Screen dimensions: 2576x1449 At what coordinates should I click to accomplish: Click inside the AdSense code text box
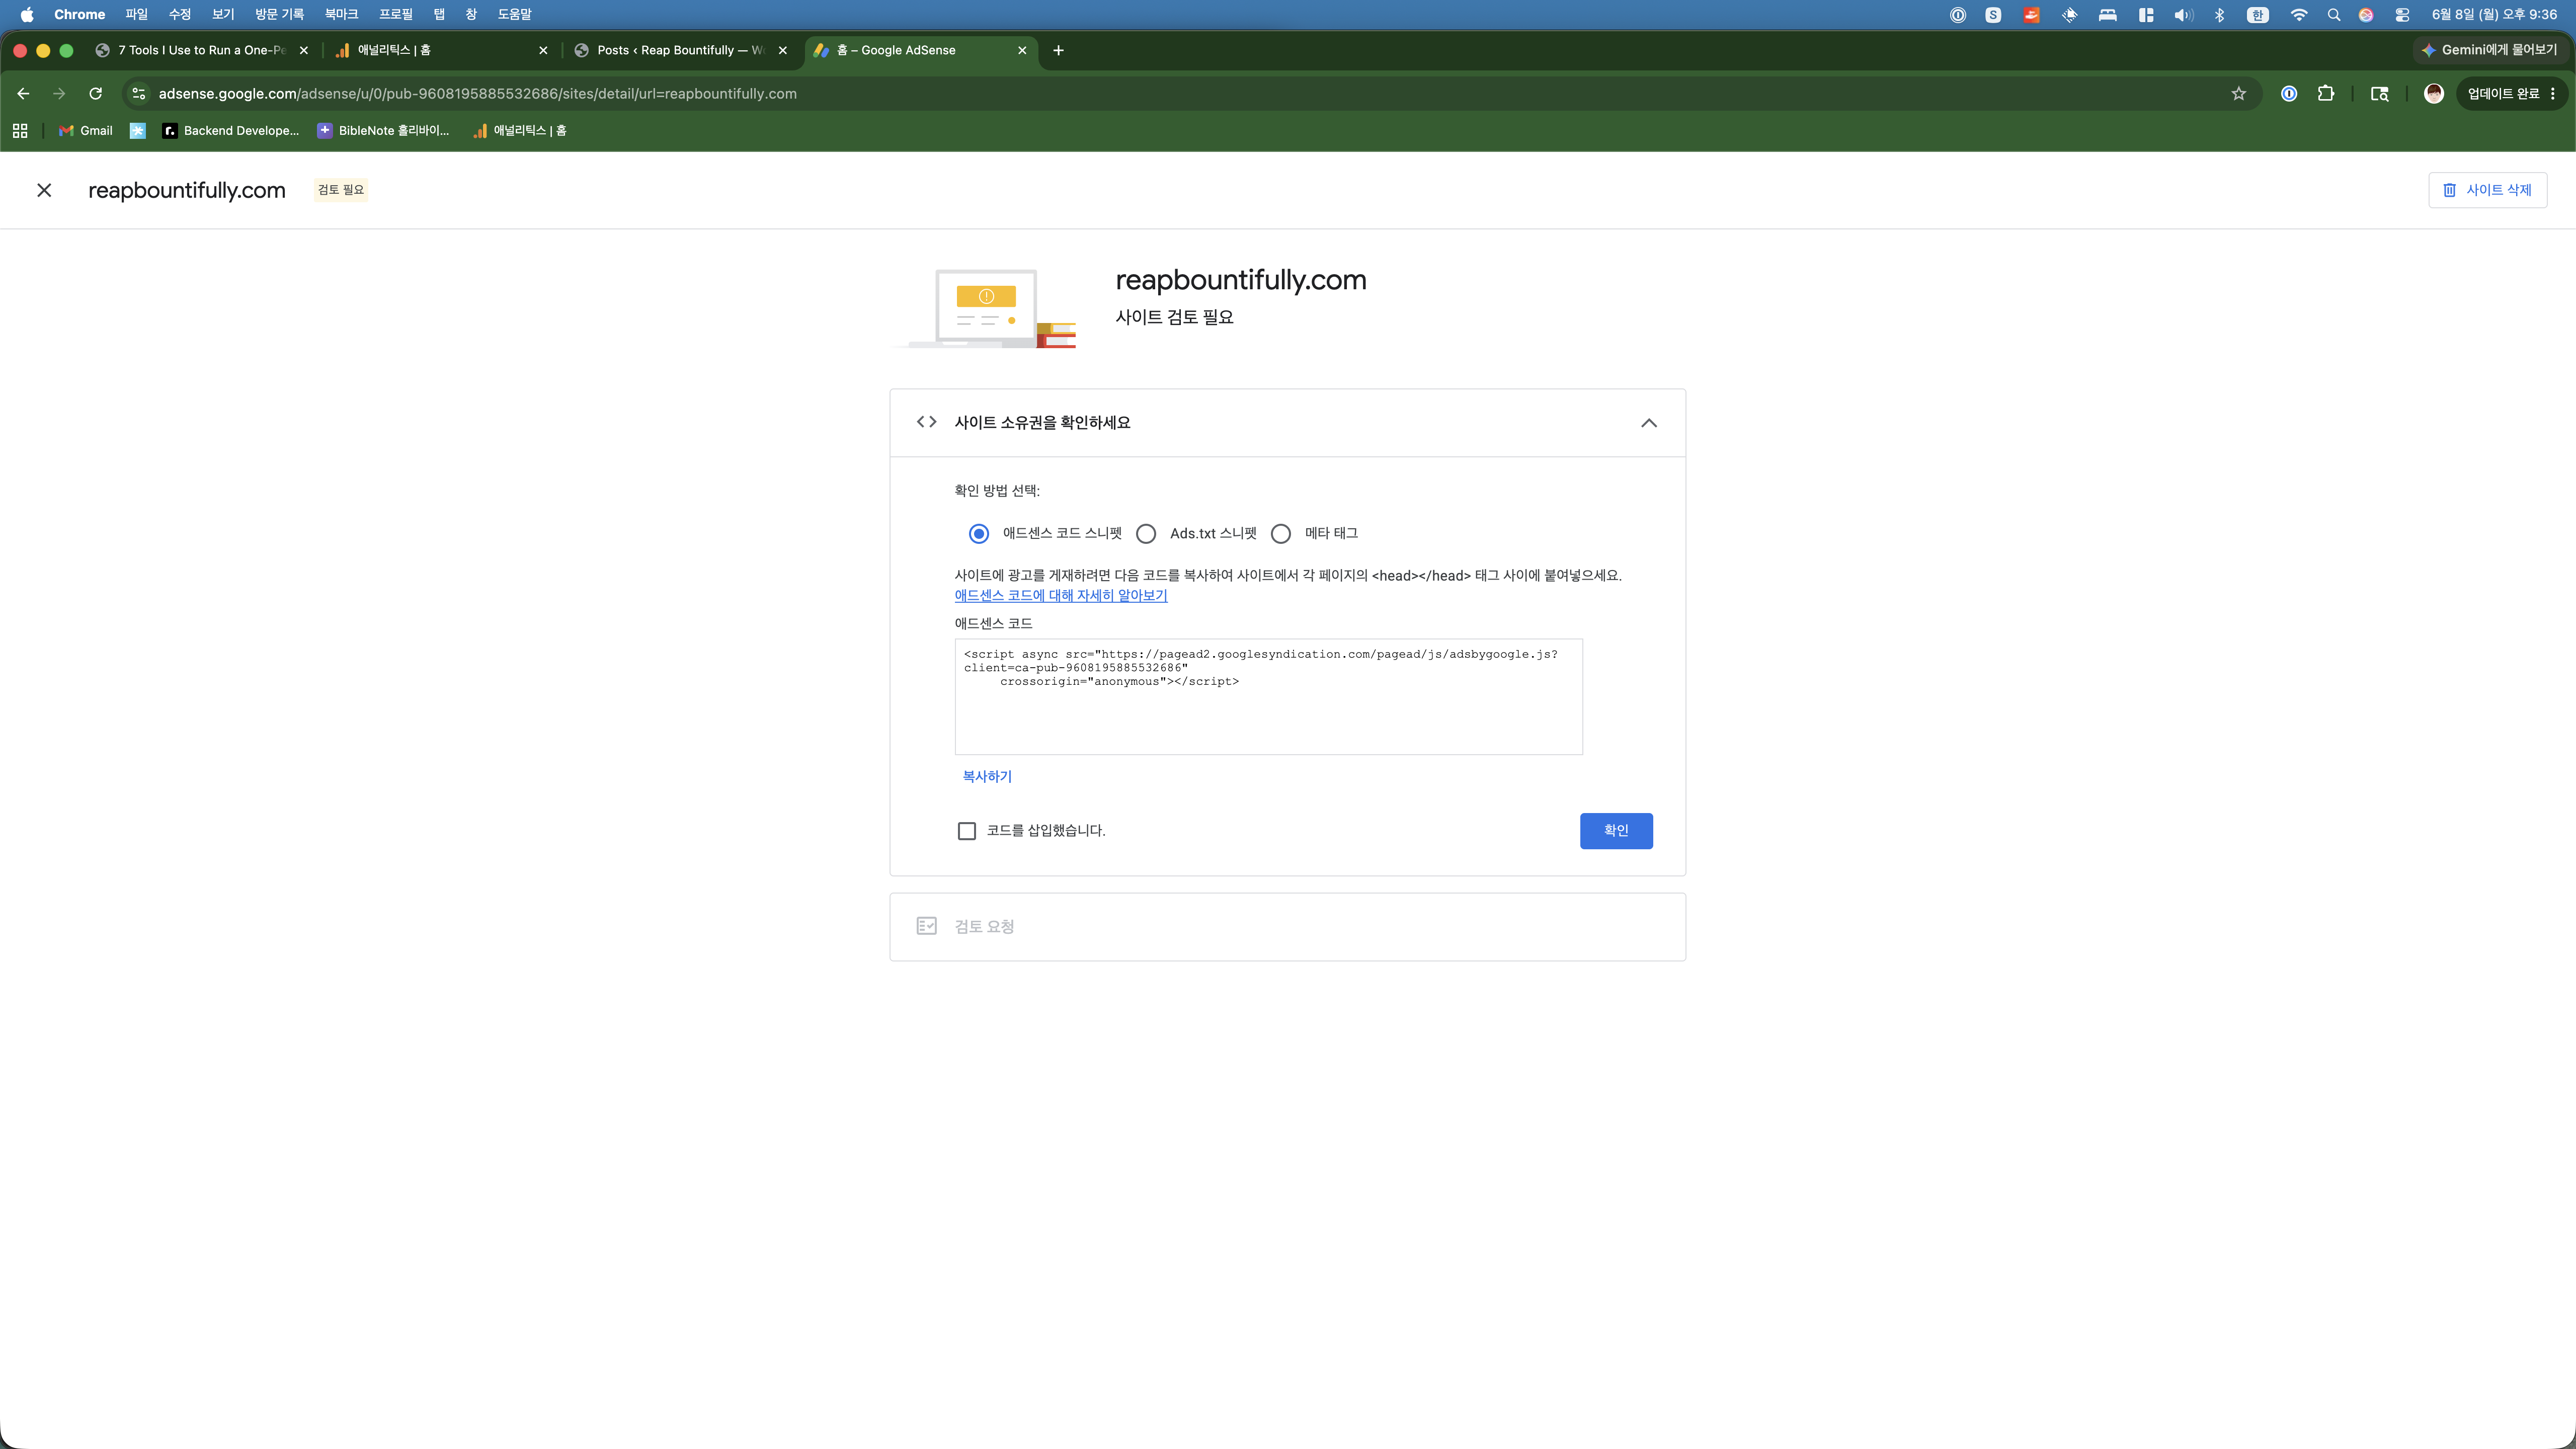click(x=1268, y=697)
